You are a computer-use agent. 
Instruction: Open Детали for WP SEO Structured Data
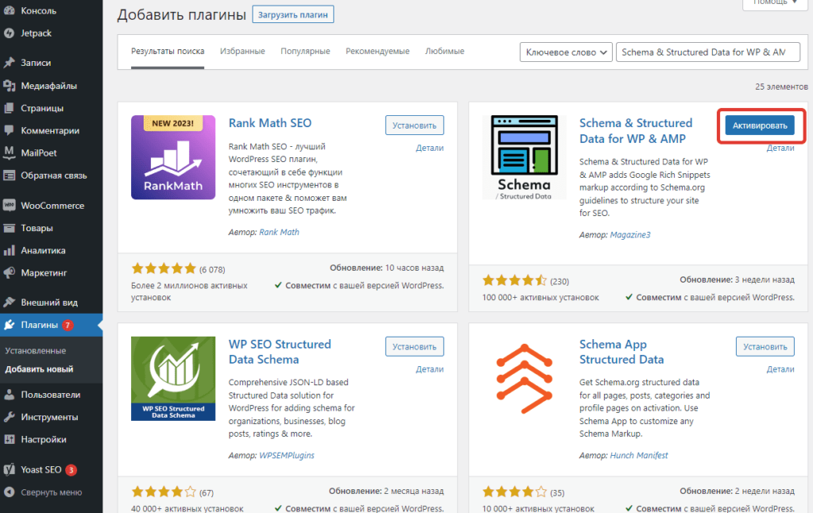pyautogui.click(x=430, y=369)
